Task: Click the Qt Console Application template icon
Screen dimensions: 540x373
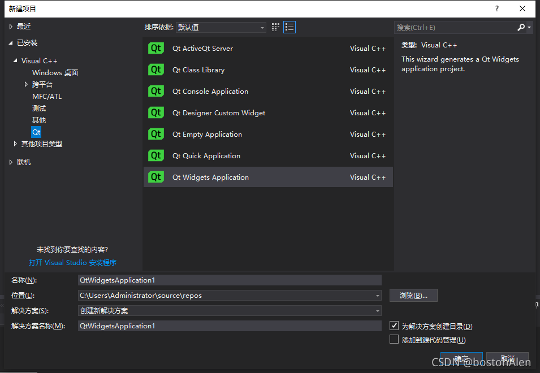Action: [x=156, y=91]
